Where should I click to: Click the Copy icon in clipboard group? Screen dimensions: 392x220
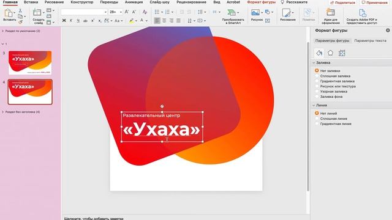20,16
